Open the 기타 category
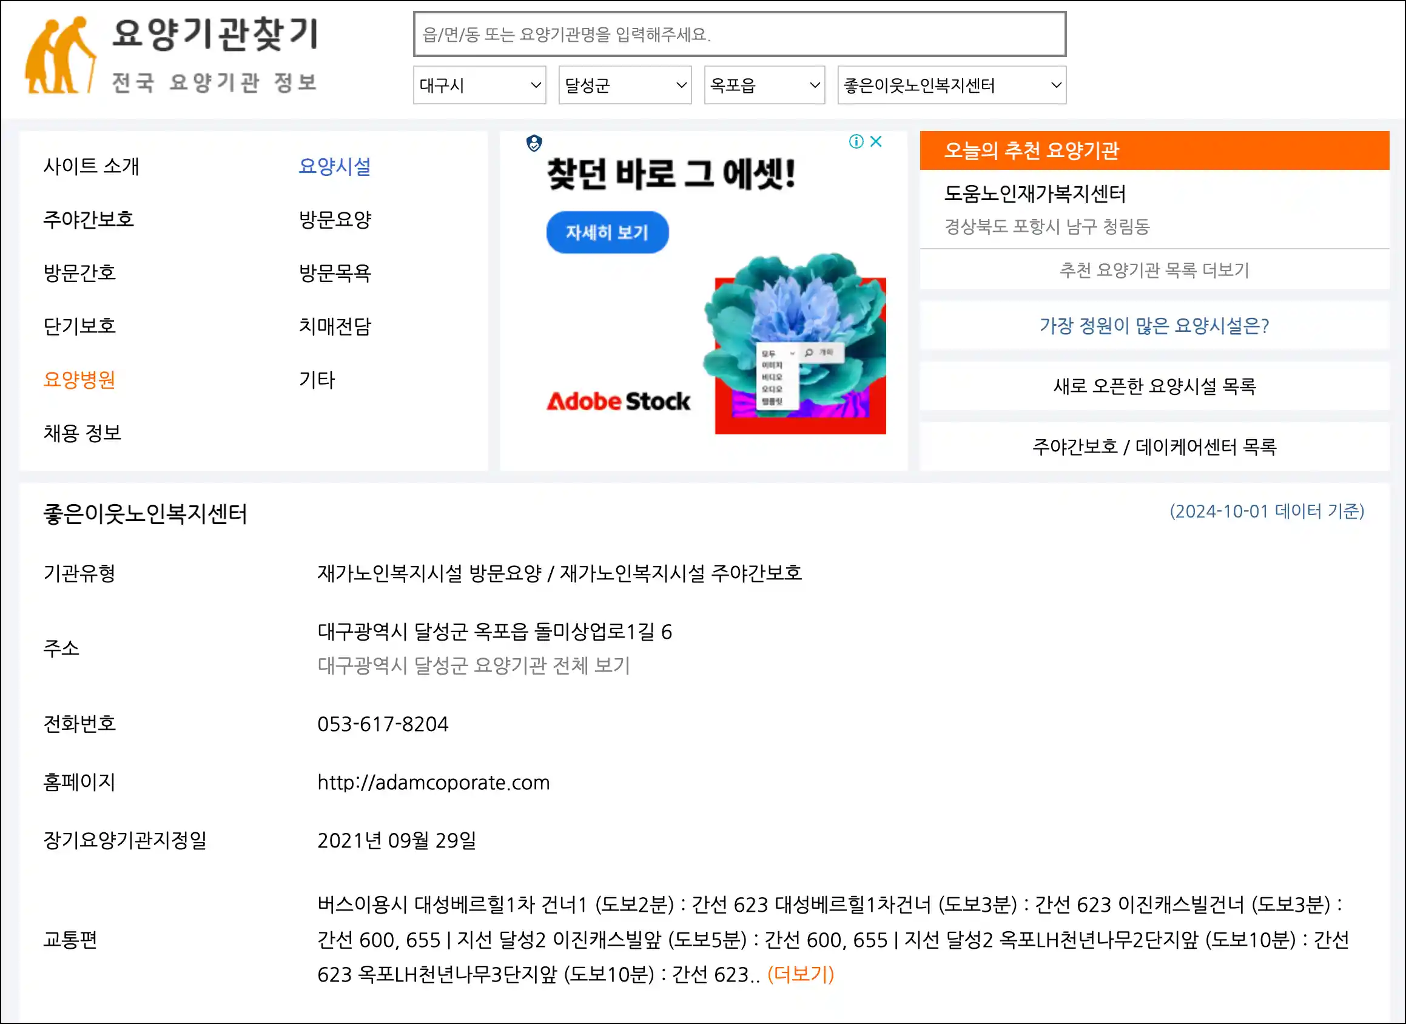The height and width of the screenshot is (1024, 1406). pyautogui.click(x=317, y=379)
